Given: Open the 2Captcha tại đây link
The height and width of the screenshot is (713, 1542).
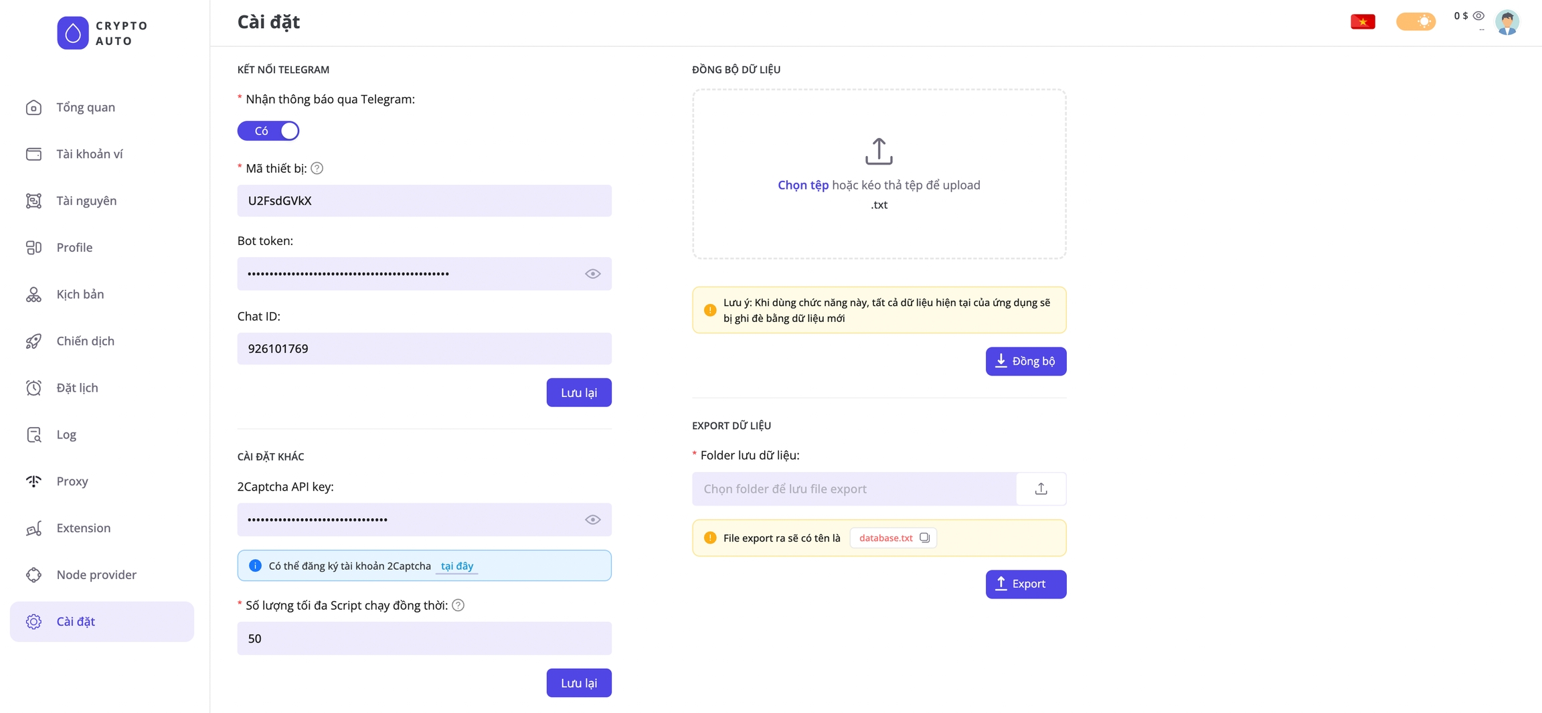Looking at the screenshot, I should (457, 566).
